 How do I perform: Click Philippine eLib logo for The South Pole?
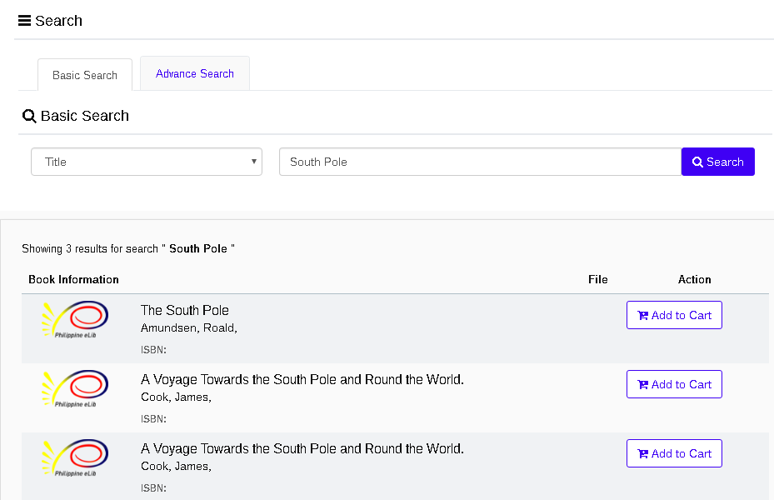click(75, 320)
